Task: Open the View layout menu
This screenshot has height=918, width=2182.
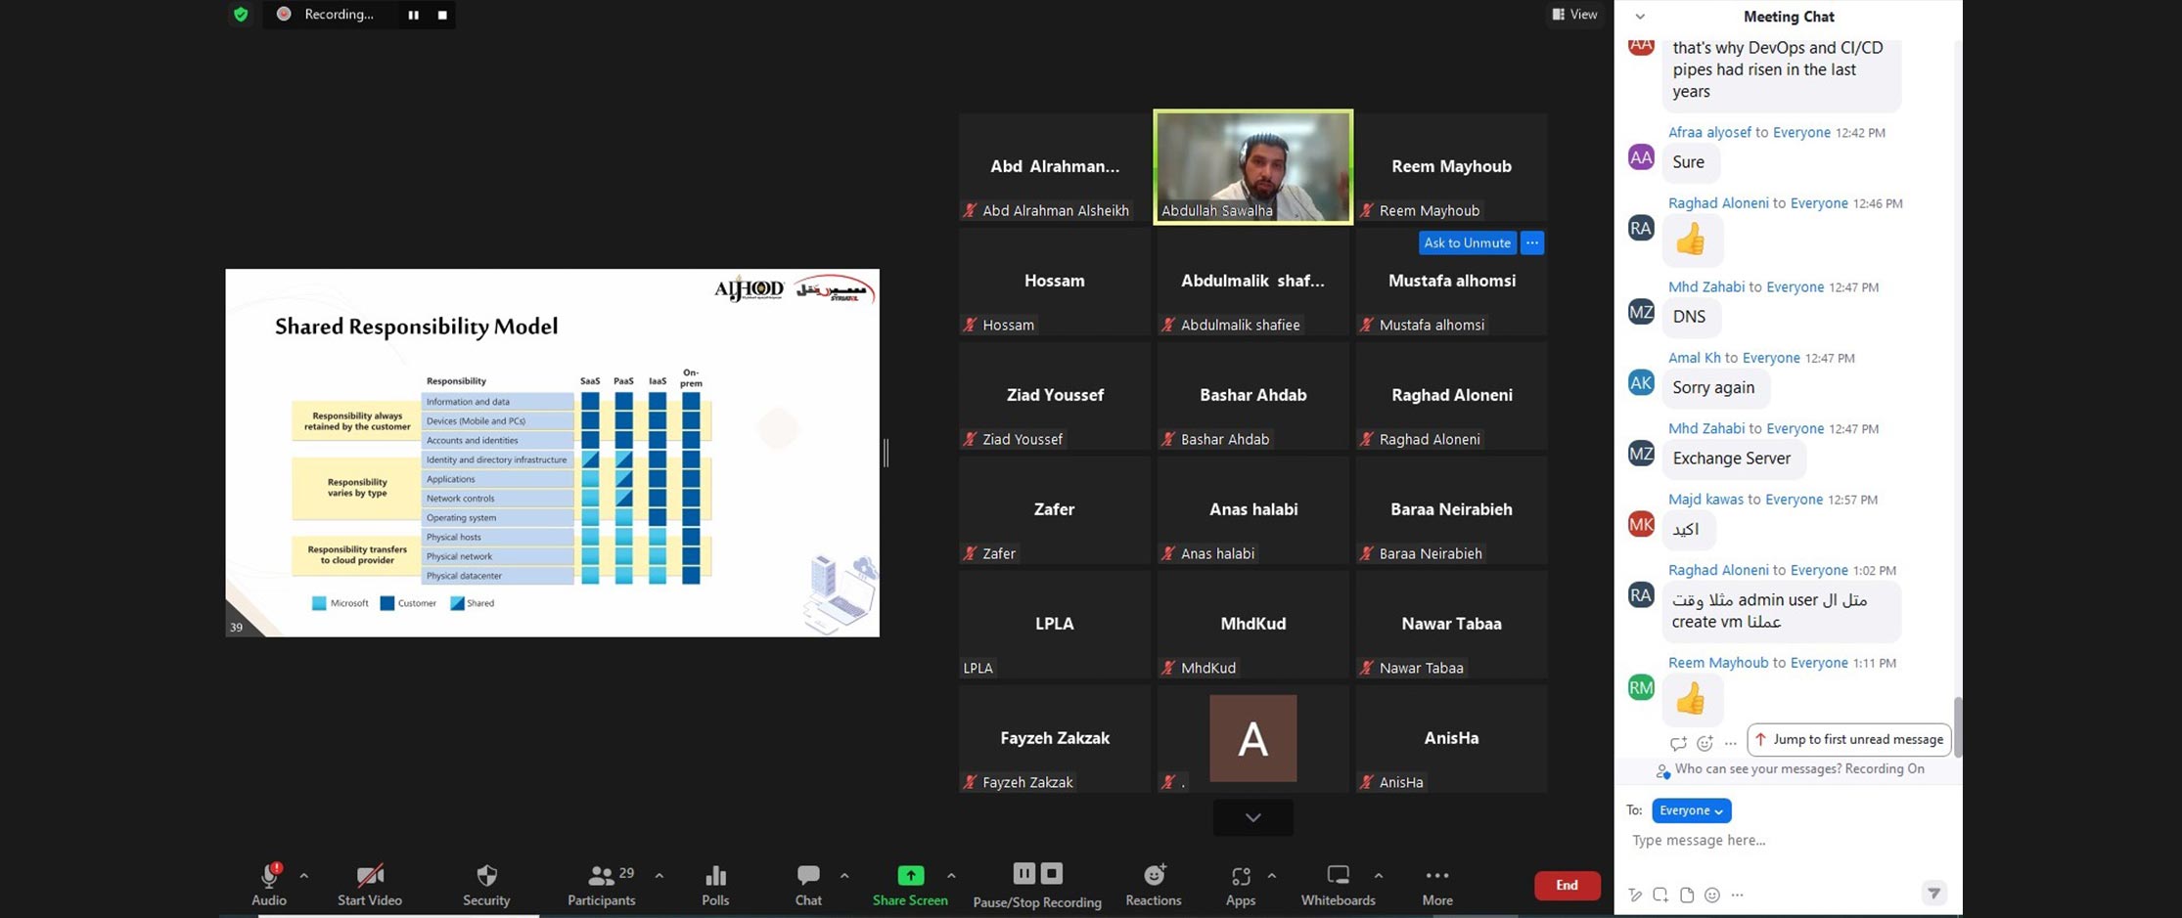Action: [x=1574, y=15]
